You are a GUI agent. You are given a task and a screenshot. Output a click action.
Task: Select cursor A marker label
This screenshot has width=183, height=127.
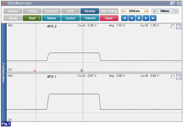tap(35, 71)
